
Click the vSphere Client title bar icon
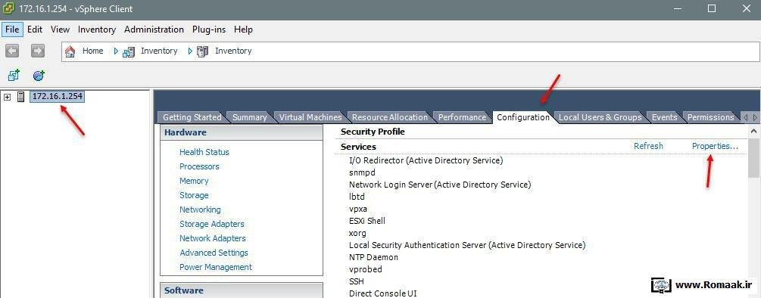tap(8, 9)
